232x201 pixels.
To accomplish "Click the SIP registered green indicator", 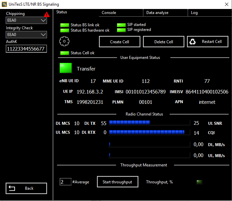I will [121, 30].
